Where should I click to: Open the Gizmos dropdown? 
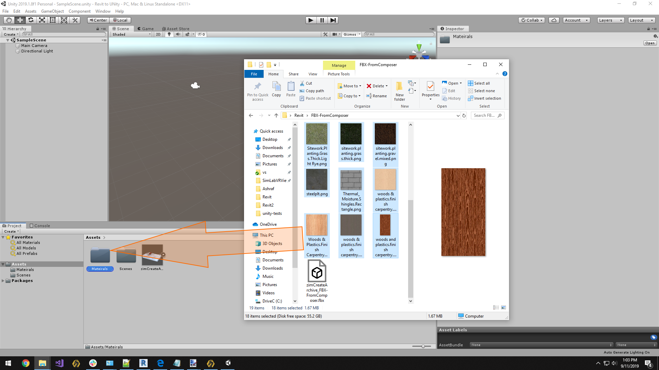click(352, 34)
